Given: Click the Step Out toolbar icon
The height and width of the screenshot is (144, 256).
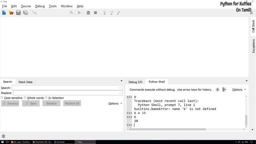Looking at the screenshot, I should tap(118, 13).
